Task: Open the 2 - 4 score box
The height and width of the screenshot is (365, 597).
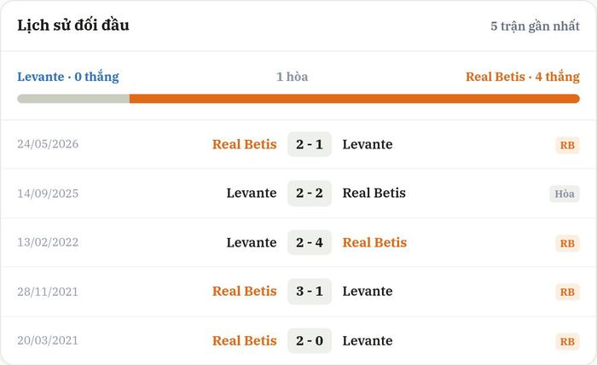Action: point(310,242)
